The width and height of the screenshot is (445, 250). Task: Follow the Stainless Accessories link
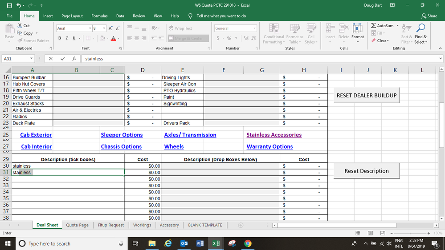tap(274, 135)
